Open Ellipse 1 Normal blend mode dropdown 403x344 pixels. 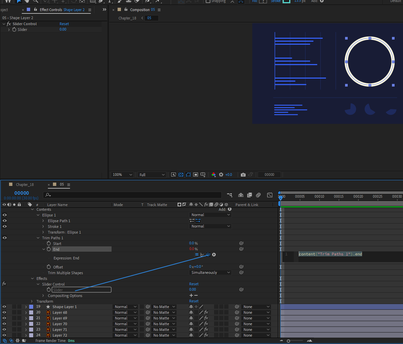pos(210,215)
